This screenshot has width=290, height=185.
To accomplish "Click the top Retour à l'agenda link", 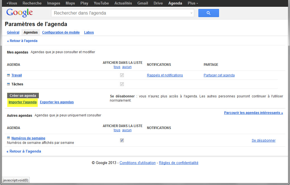I will tap(22, 41).
